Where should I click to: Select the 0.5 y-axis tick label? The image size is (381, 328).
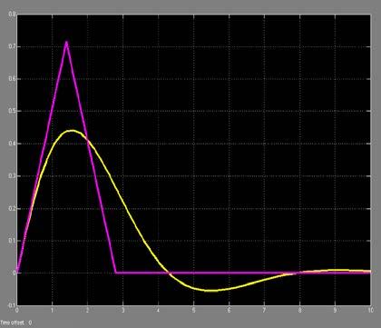(x=12, y=111)
